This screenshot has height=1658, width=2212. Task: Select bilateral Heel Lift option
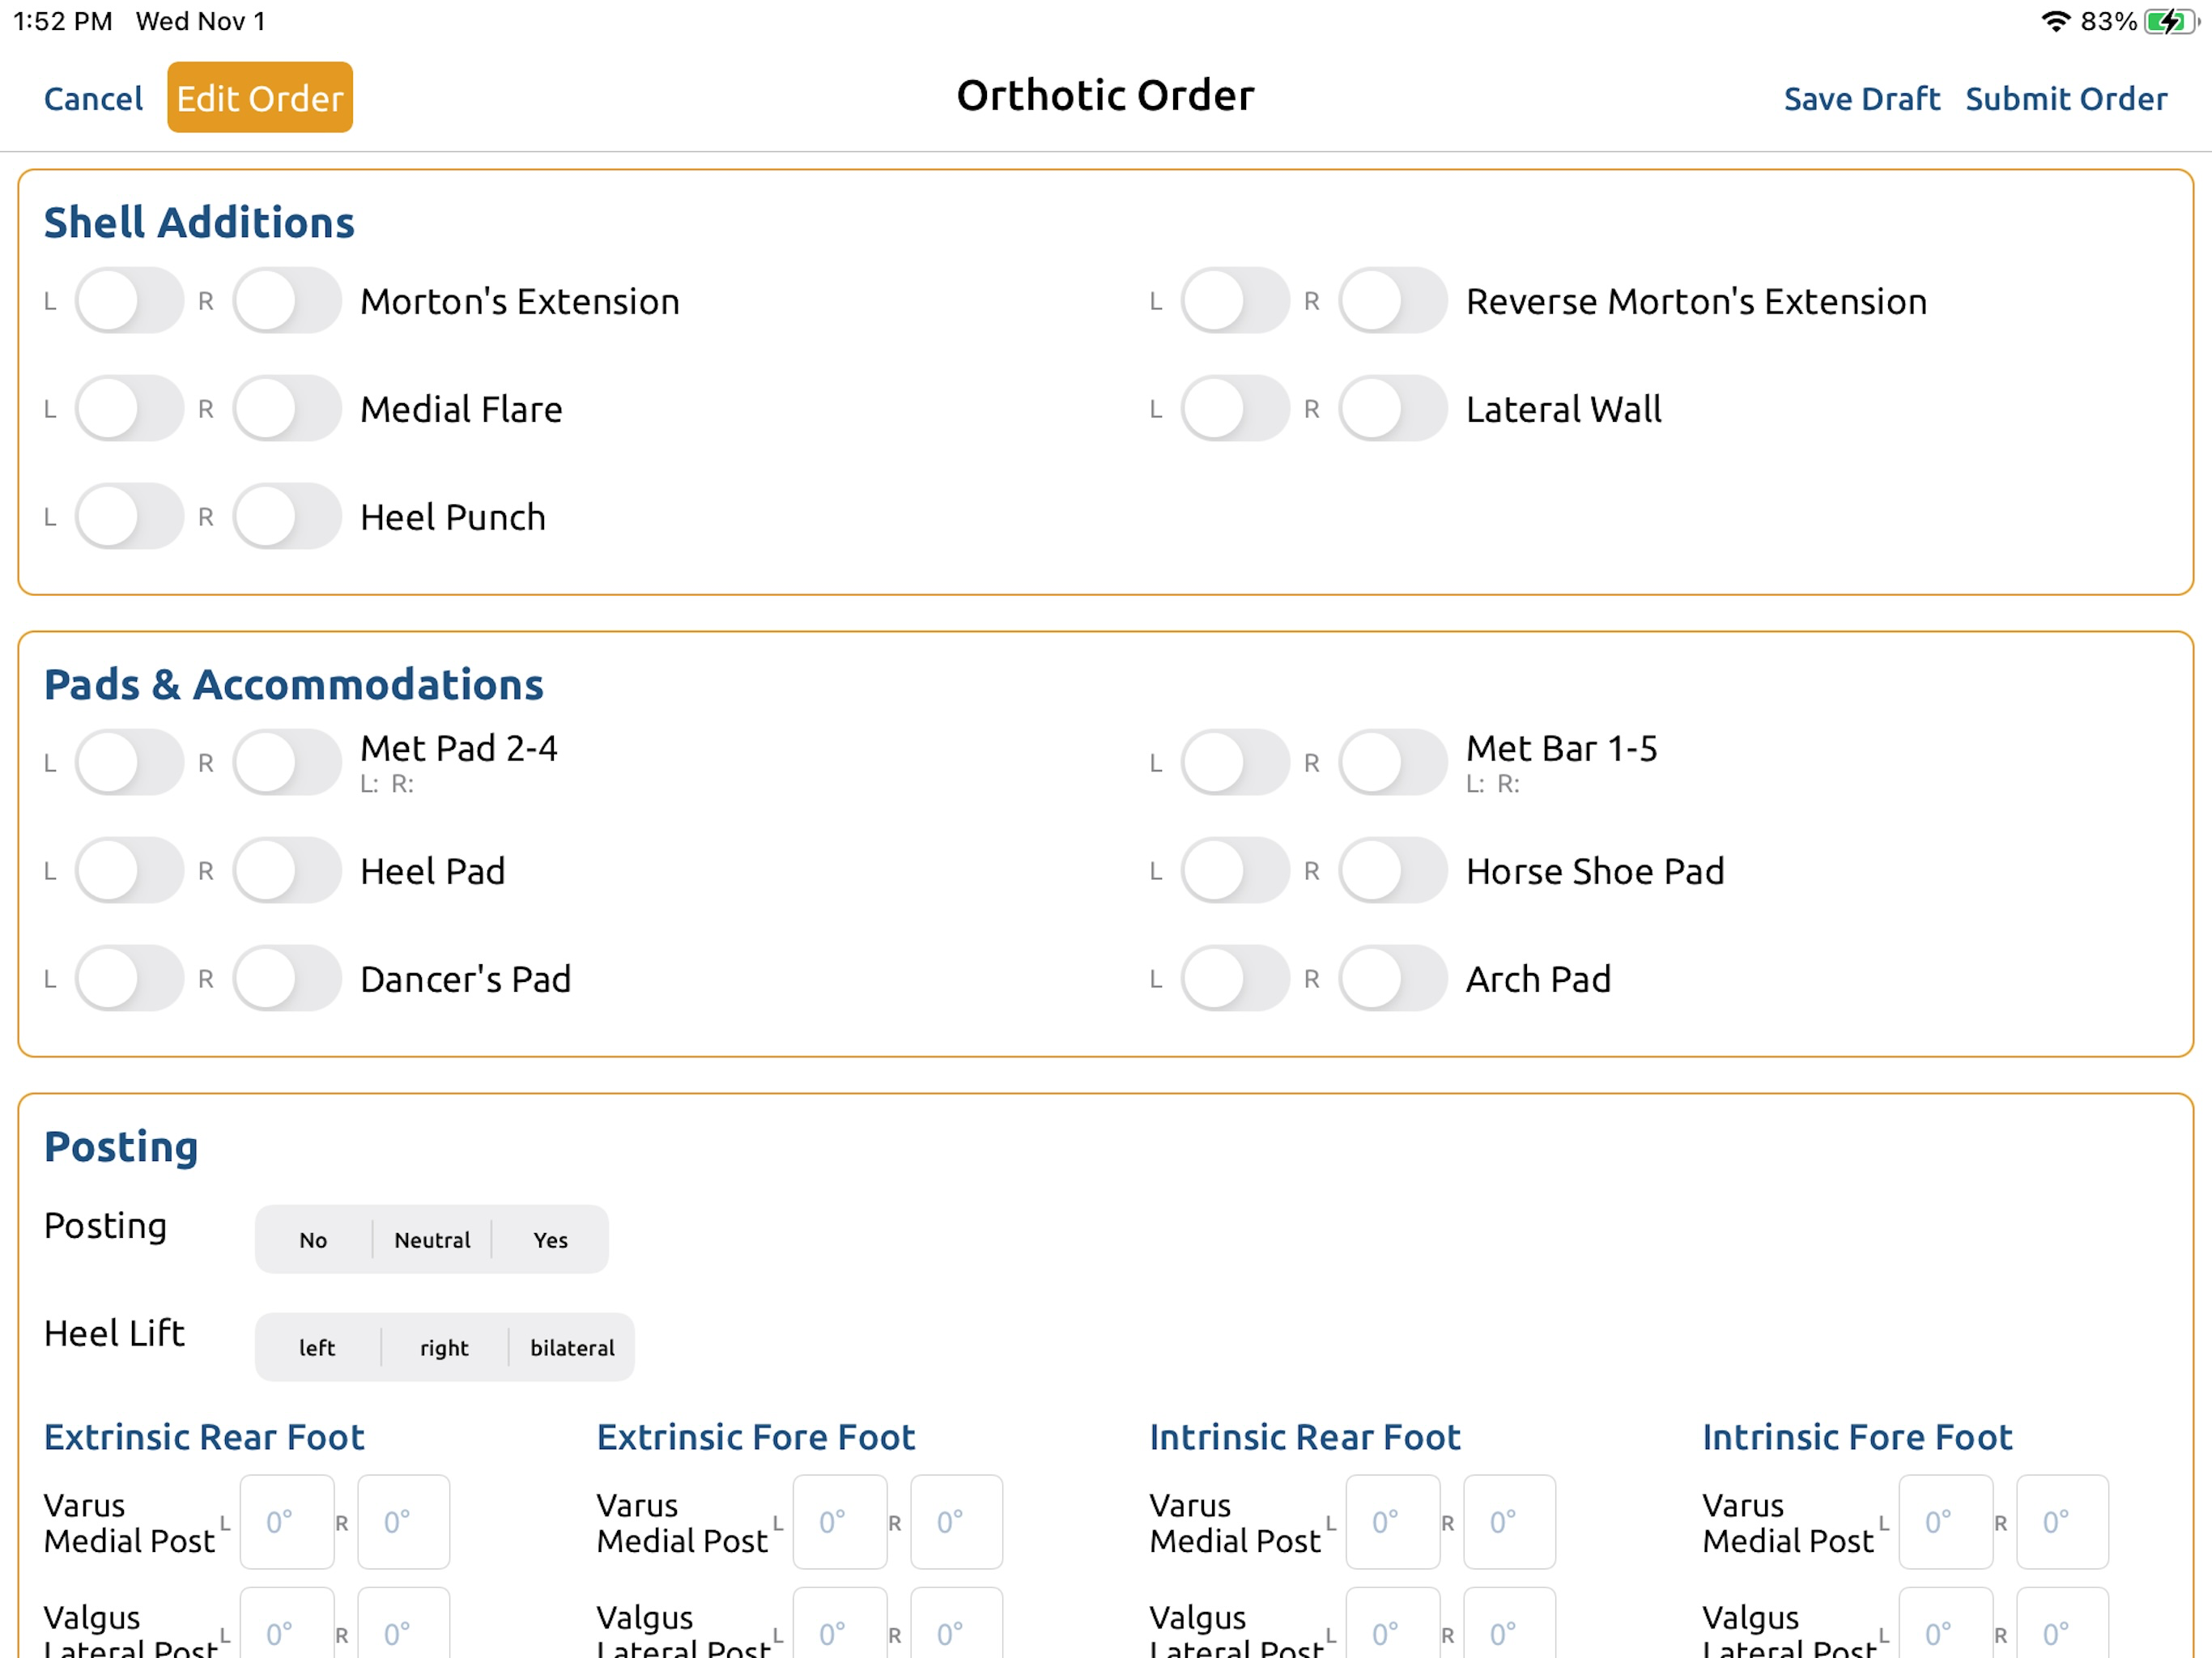point(572,1348)
